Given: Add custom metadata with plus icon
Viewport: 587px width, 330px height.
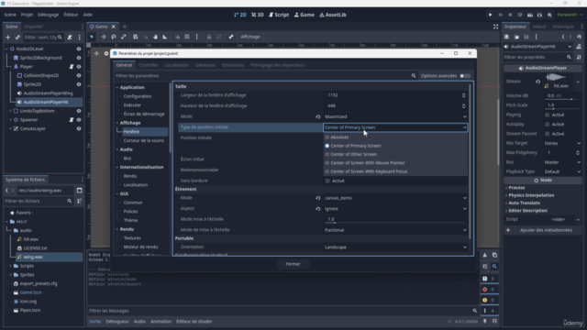Looking at the screenshot, I should 508,230.
